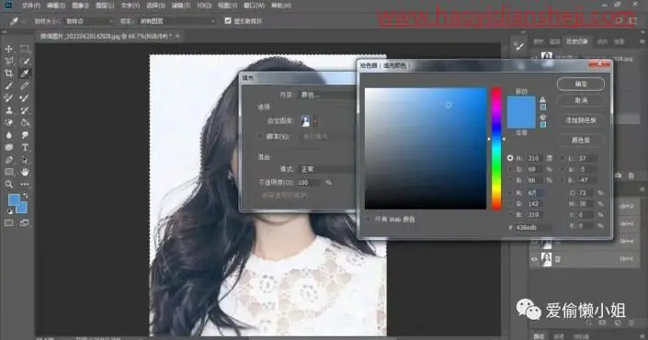Image resolution: width=648 pixels, height=340 pixels.
Task: Select the Rectangular Marquee tool
Action: click(25, 49)
